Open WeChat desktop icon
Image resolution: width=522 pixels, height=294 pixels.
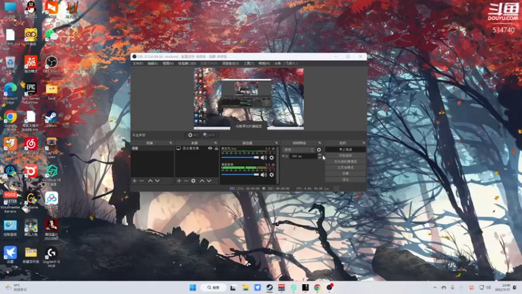(52, 37)
